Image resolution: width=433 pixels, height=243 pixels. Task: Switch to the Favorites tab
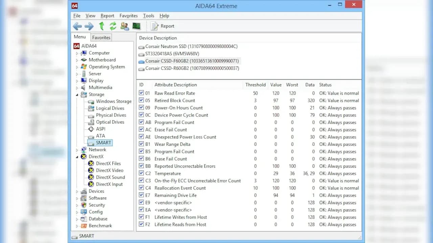pos(101,37)
